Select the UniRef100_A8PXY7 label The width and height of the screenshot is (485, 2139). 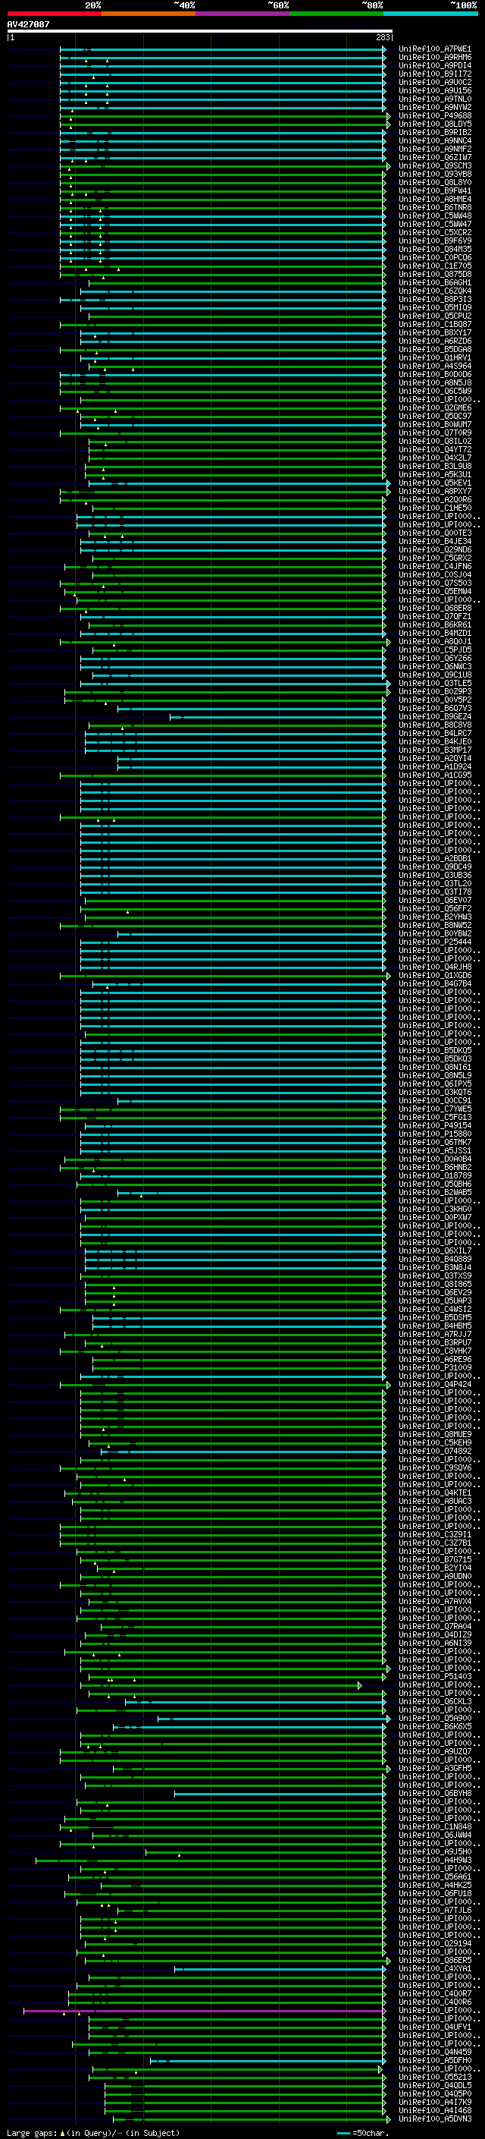(434, 492)
